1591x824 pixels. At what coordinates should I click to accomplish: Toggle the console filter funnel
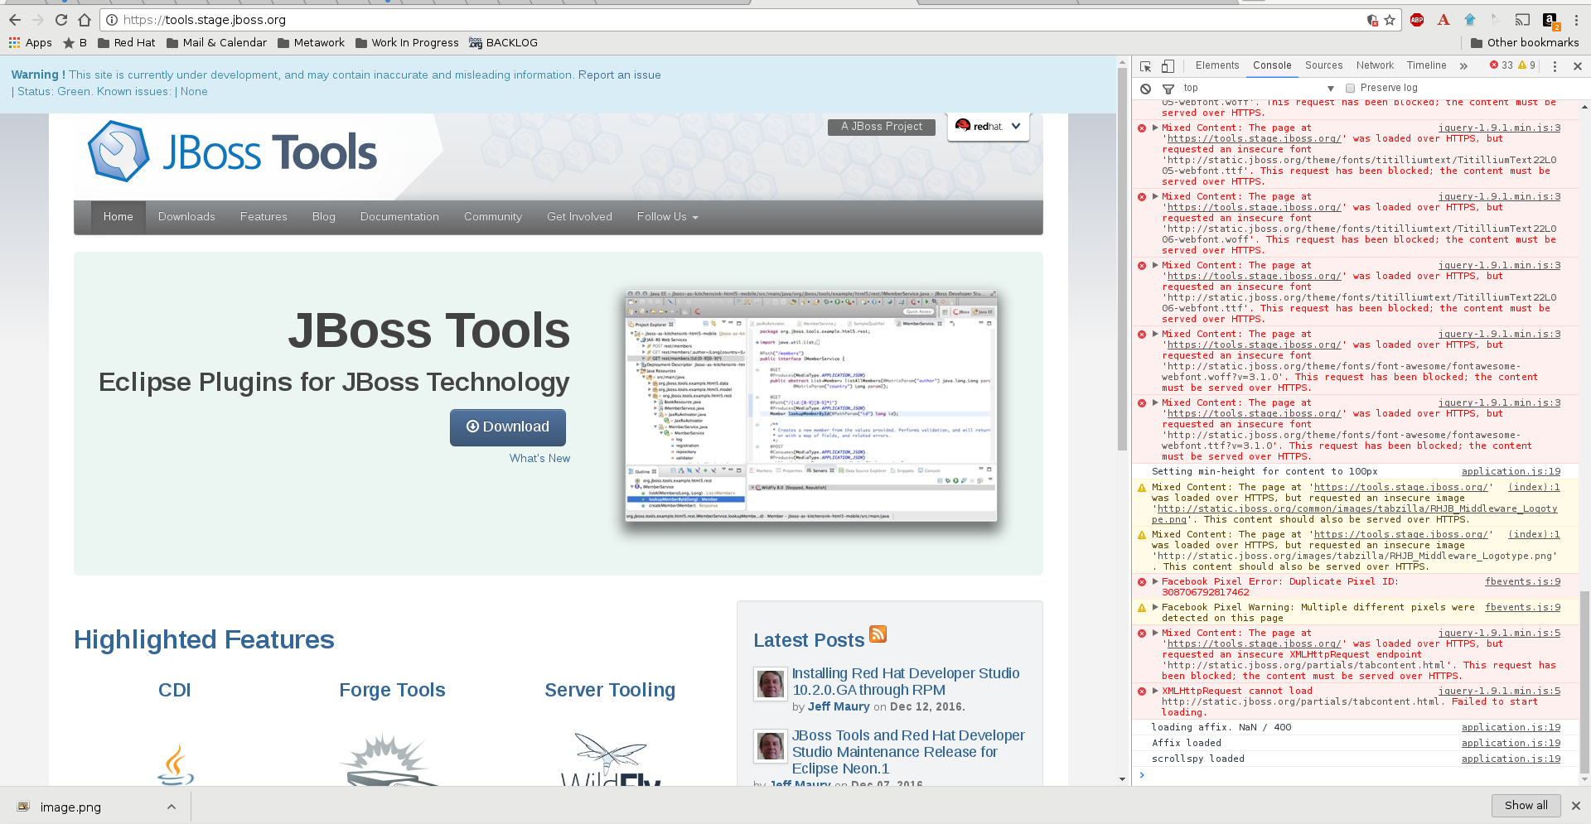point(1168,89)
